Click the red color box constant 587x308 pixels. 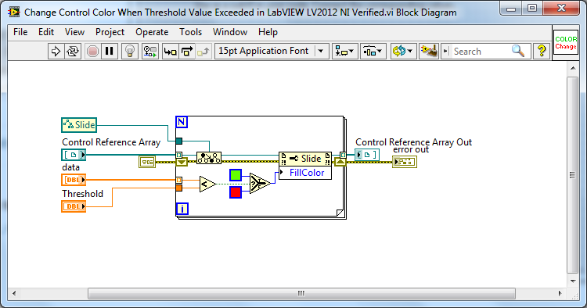[x=236, y=192]
